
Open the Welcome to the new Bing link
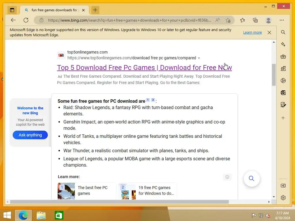(x=30, y=110)
